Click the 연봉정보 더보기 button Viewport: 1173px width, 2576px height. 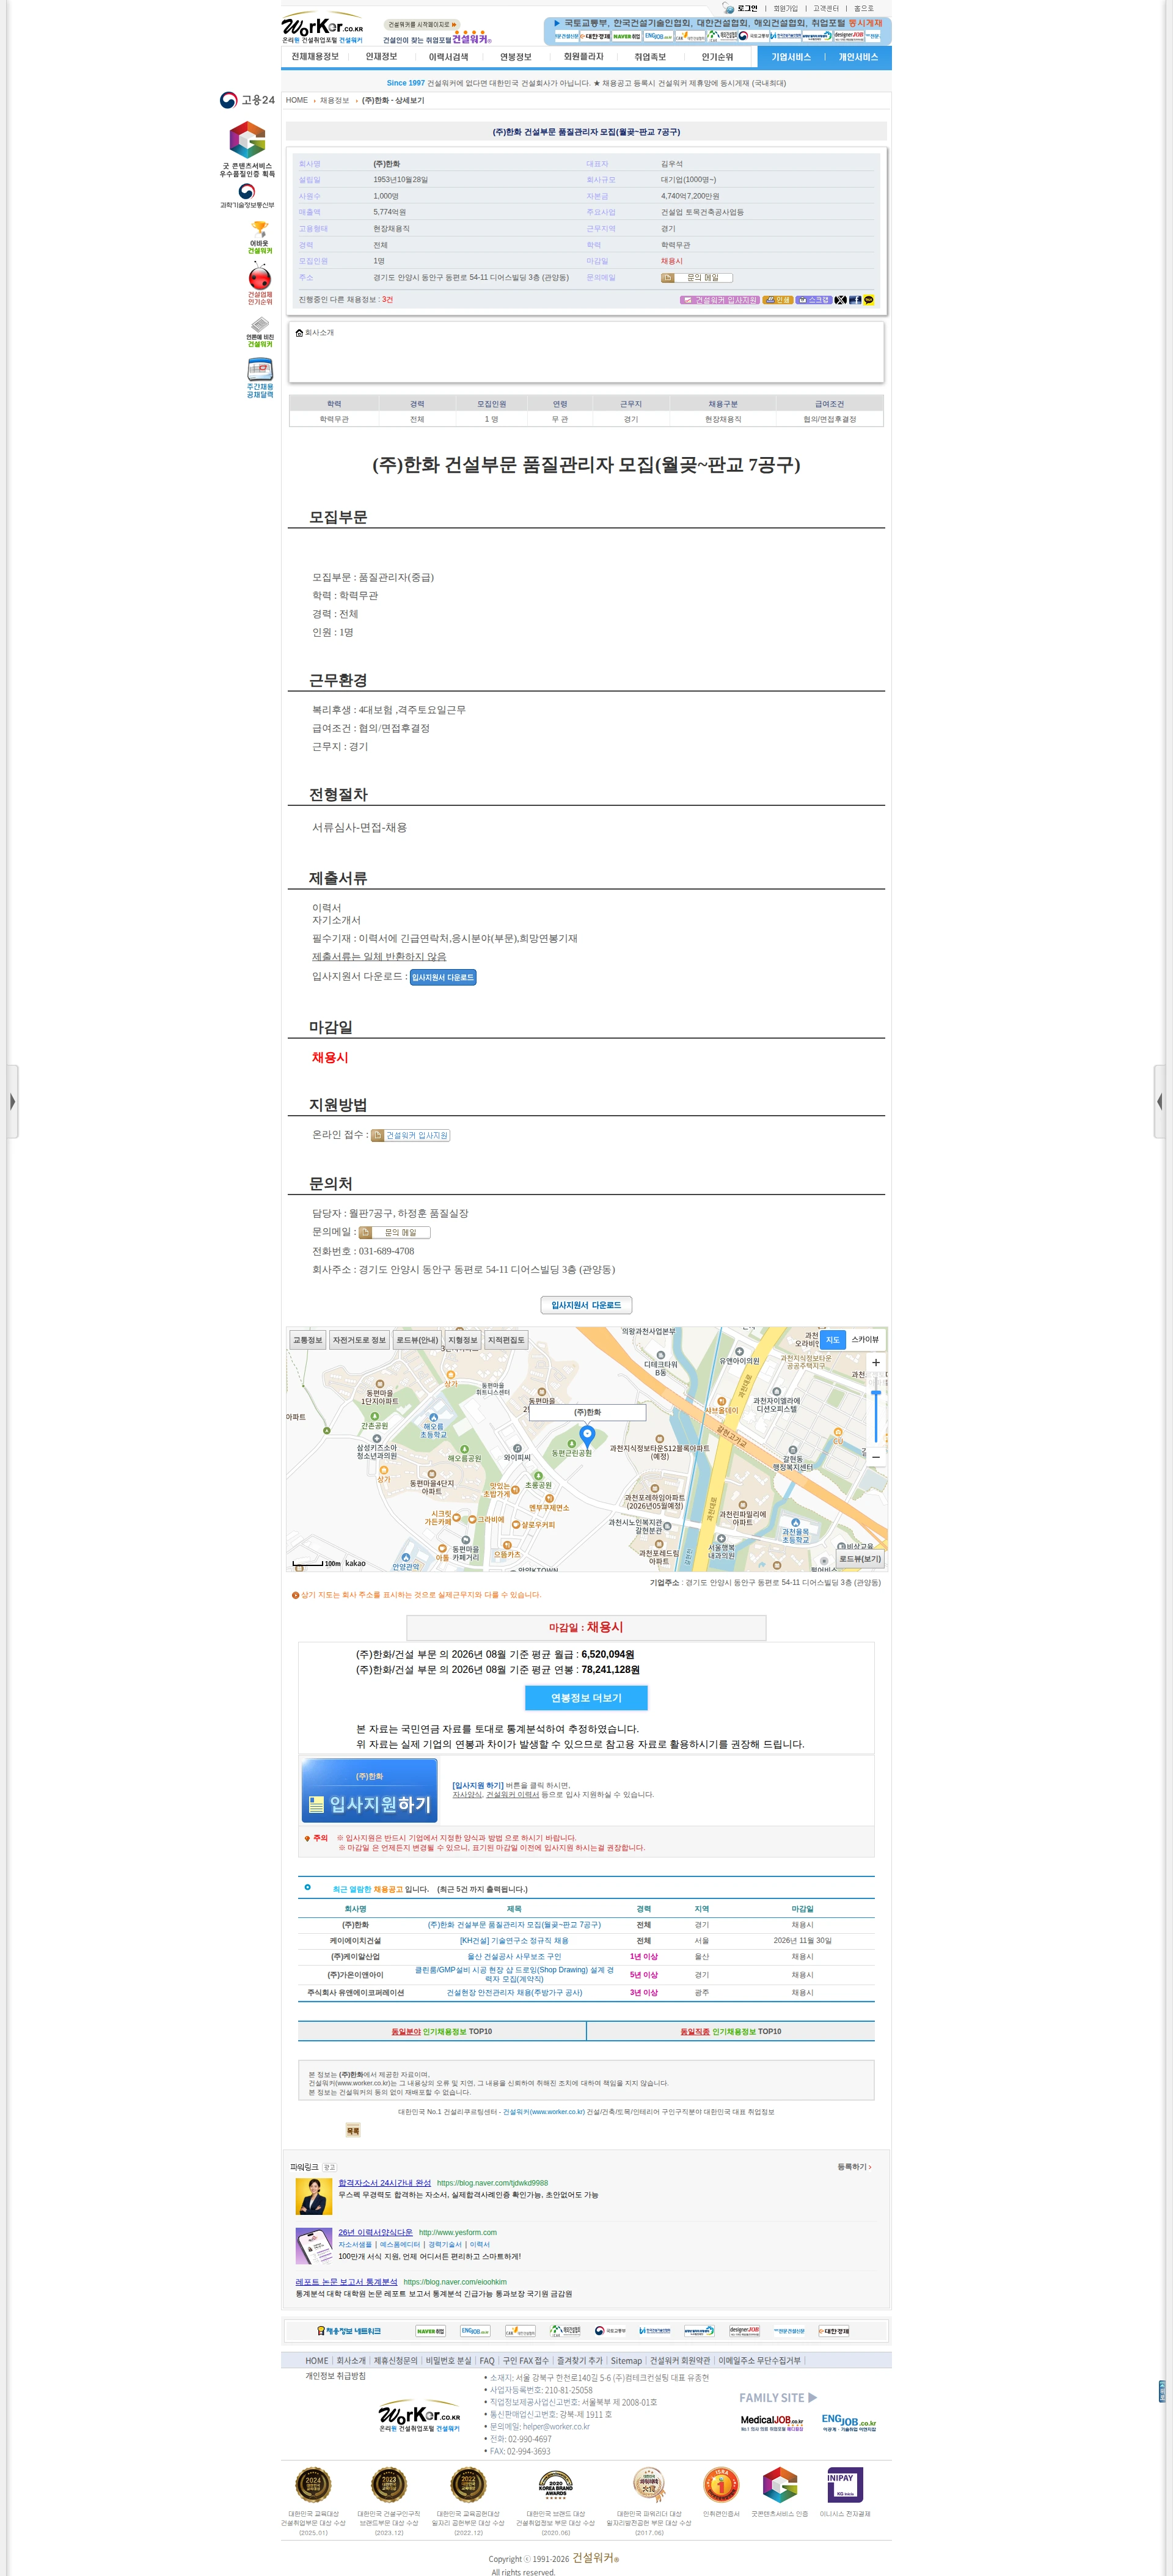point(586,1698)
